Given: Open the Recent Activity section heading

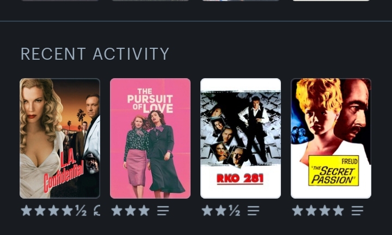Looking at the screenshot, I should coord(95,54).
